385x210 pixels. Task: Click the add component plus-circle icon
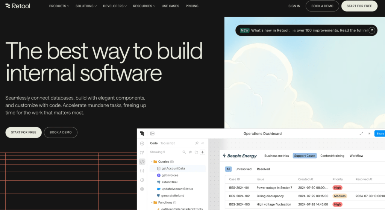pyautogui.click(x=142, y=144)
